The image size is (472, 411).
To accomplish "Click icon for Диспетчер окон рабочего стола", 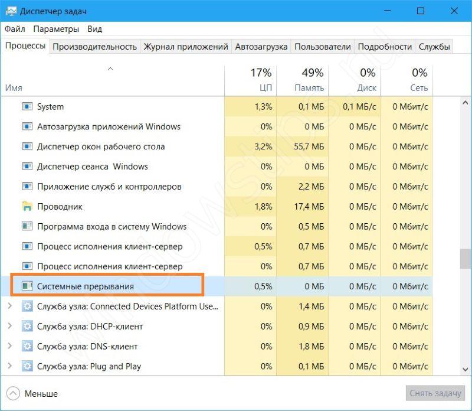I will pyautogui.click(x=27, y=146).
